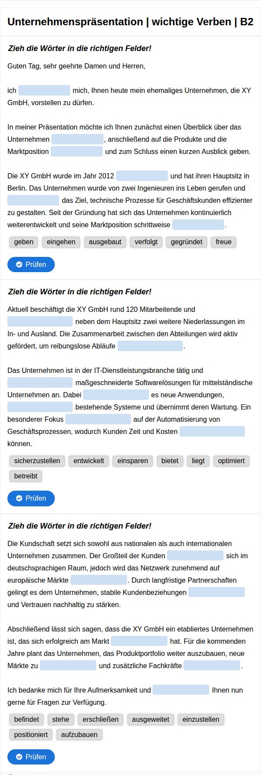Click the Prüfen button below 'aufzubauen'

click(x=31, y=757)
